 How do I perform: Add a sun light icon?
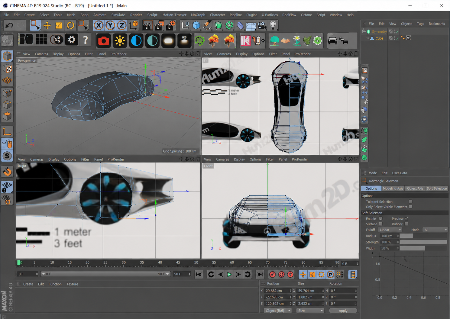coord(120,40)
